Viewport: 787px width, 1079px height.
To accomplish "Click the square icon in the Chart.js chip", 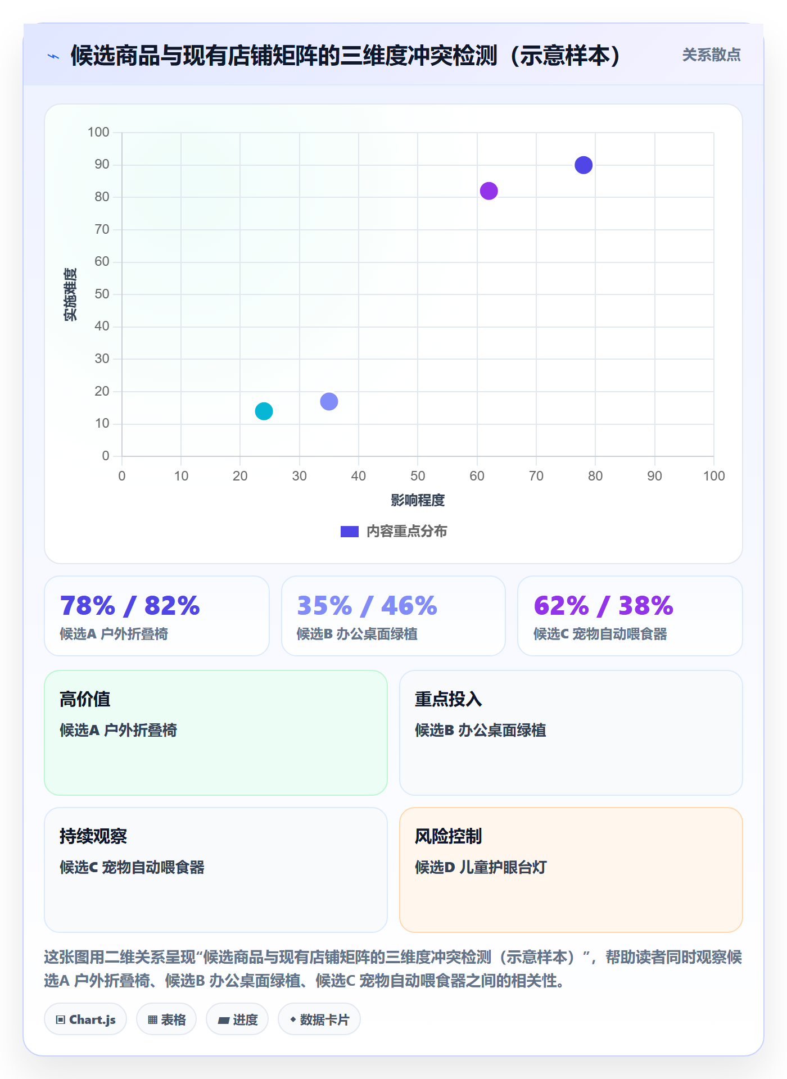I will tap(61, 1019).
